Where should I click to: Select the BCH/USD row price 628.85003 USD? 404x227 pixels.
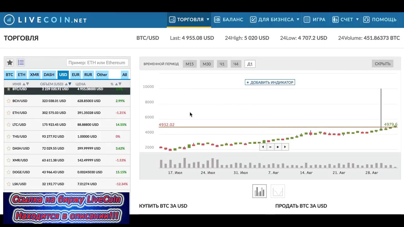point(89,101)
